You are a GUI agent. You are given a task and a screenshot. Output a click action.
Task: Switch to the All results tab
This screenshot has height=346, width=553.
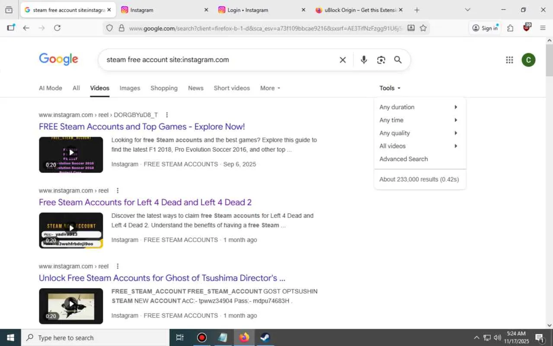coord(76,88)
